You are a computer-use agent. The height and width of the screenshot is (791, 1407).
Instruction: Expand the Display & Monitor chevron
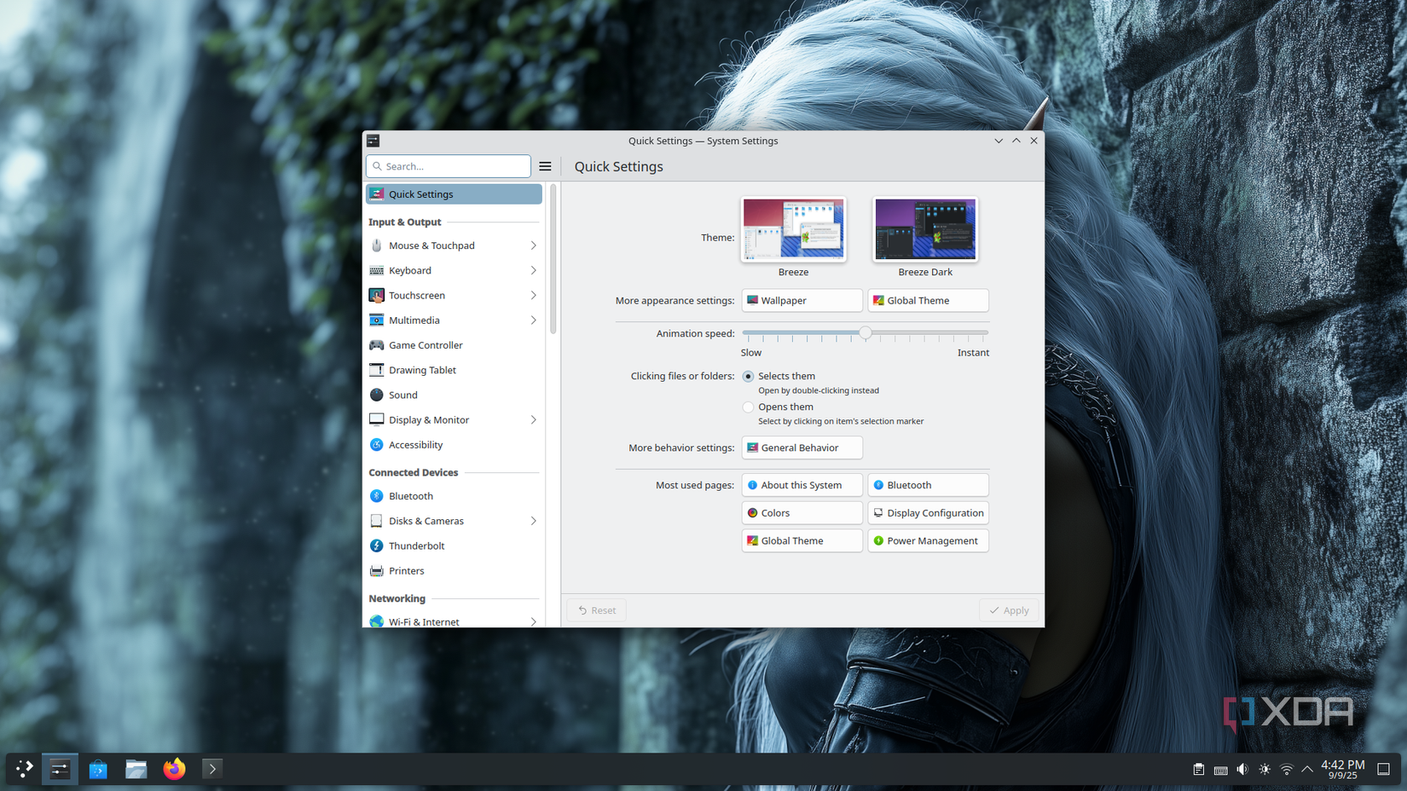533,419
